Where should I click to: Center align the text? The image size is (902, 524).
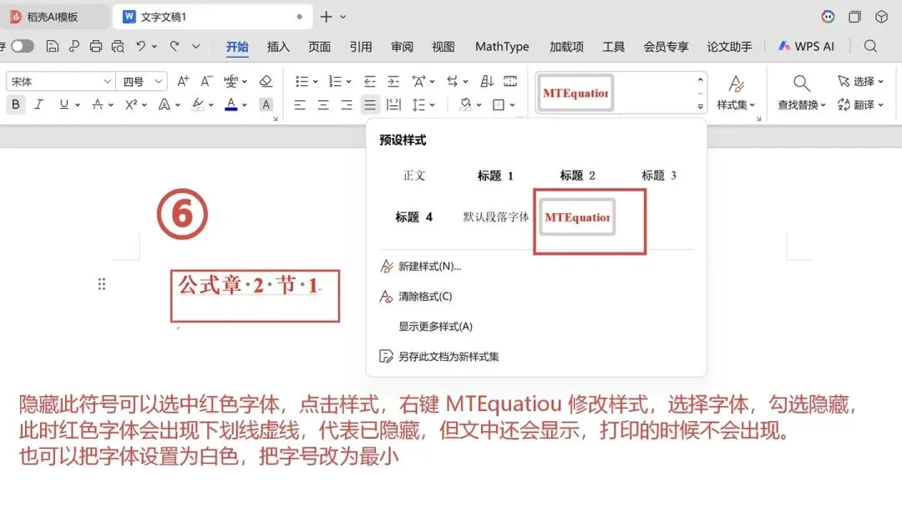323,104
